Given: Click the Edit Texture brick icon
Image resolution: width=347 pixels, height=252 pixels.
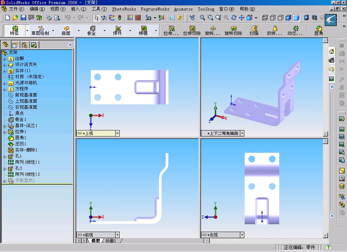Looking at the screenshot, I should coord(138,18).
